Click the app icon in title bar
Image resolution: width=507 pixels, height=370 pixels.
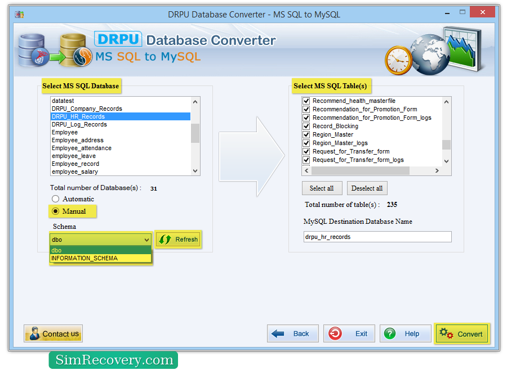(x=19, y=14)
